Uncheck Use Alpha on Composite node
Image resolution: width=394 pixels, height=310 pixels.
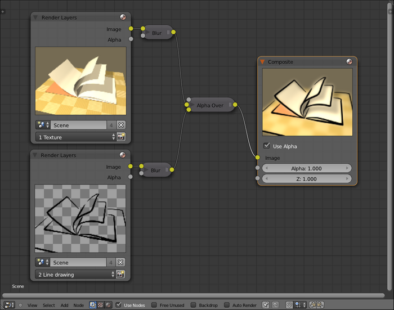pyautogui.click(x=267, y=146)
